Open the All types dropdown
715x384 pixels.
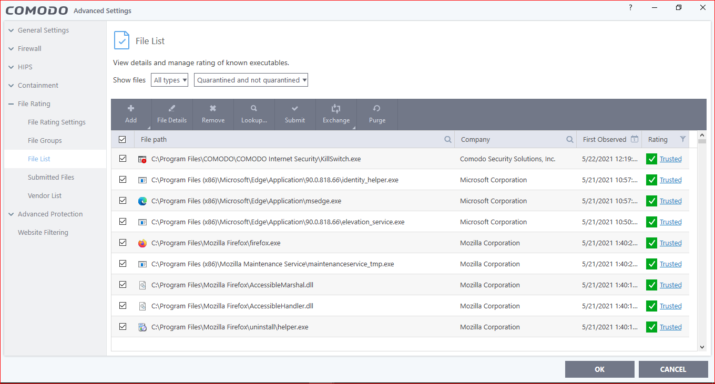[x=170, y=80]
